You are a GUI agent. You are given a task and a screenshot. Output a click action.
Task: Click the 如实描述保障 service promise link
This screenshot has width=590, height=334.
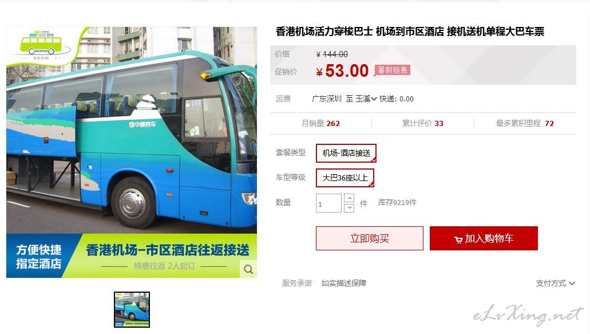343,283
